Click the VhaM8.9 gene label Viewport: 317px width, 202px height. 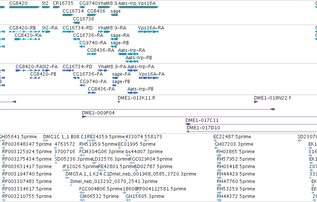pyautogui.click(x=108, y=3)
